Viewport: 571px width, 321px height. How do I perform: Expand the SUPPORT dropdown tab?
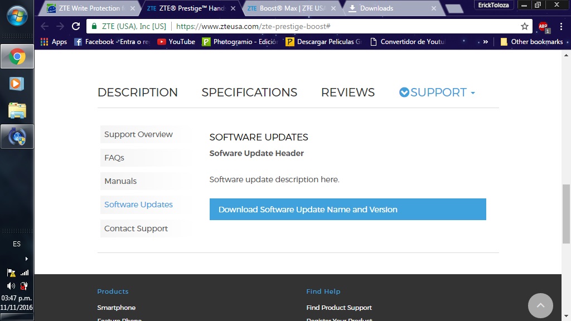[x=438, y=93]
